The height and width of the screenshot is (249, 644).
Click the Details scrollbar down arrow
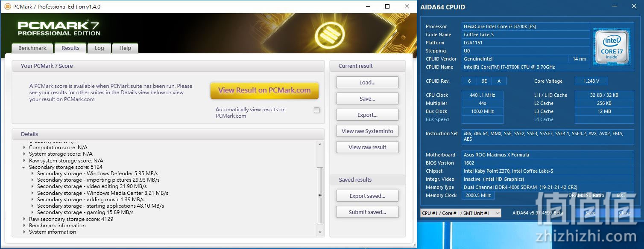pyautogui.click(x=320, y=232)
